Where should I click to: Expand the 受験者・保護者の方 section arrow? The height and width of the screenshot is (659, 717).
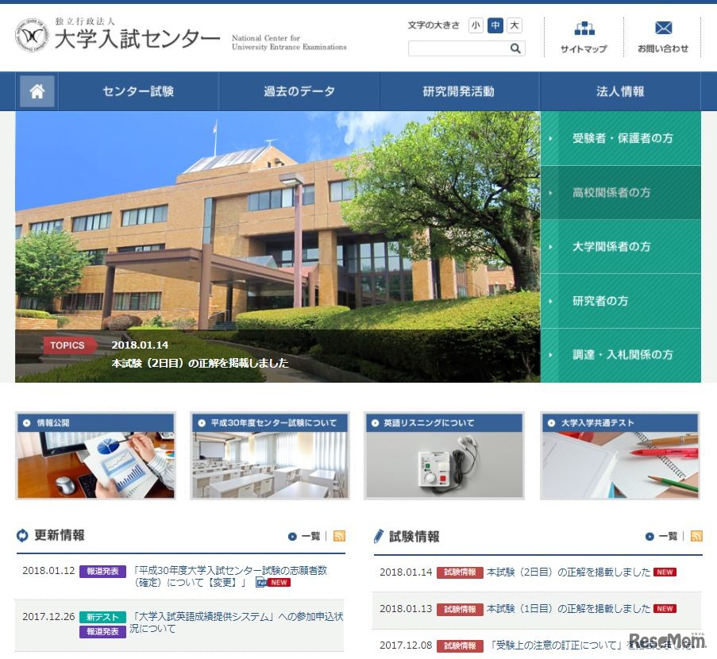552,137
